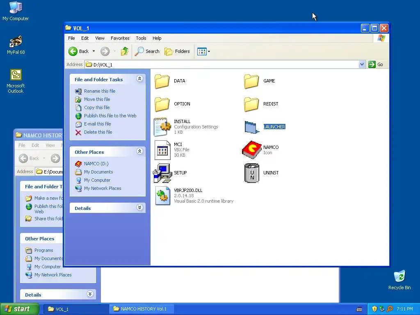Open the Favorites menu
The height and width of the screenshot is (315, 420).
pyautogui.click(x=120, y=38)
